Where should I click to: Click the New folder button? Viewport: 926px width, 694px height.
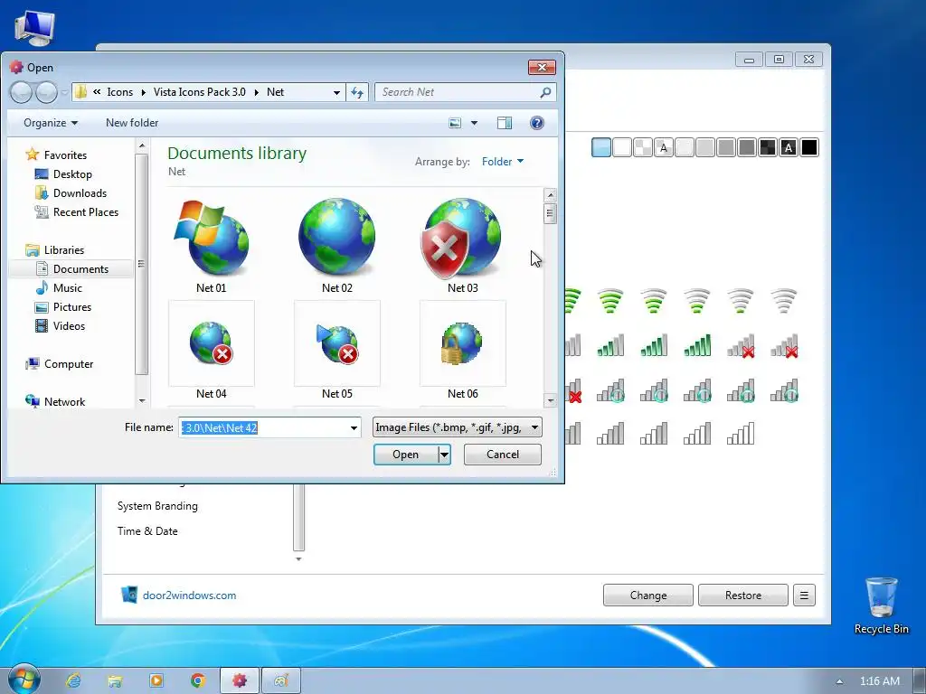(132, 123)
